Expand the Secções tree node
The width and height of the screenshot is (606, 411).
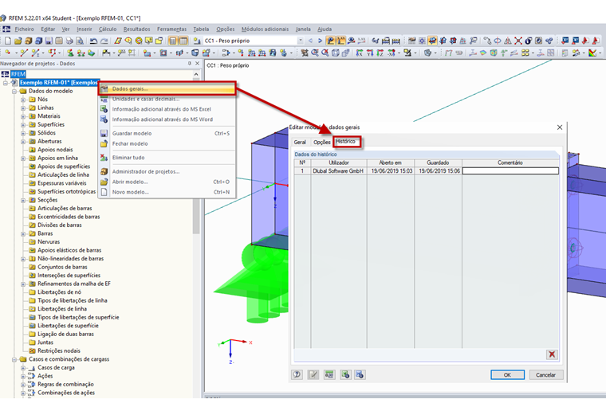point(23,200)
